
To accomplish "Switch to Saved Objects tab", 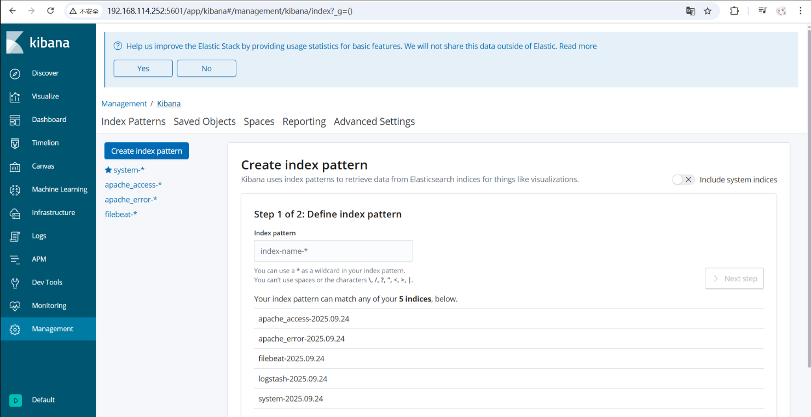I will pos(205,121).
